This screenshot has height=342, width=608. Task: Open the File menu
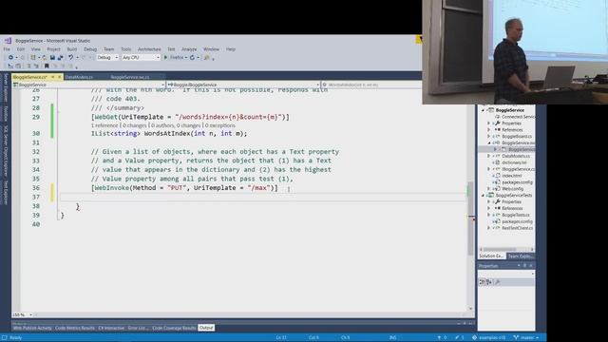[7, 49]
